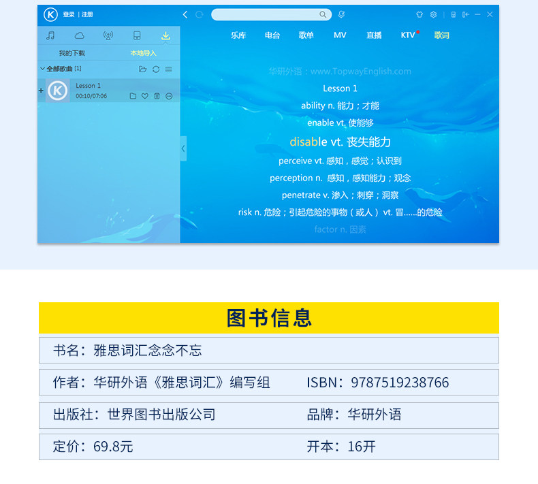Click the 定价：69.8元 price text
The width and height of the screenshot is (538, 484).
coord(93,447)
